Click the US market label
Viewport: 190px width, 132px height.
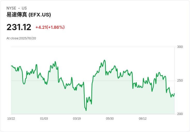(24, 8)
